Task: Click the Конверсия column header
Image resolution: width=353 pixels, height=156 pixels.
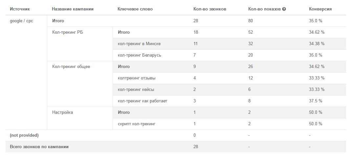Action: 320,9
